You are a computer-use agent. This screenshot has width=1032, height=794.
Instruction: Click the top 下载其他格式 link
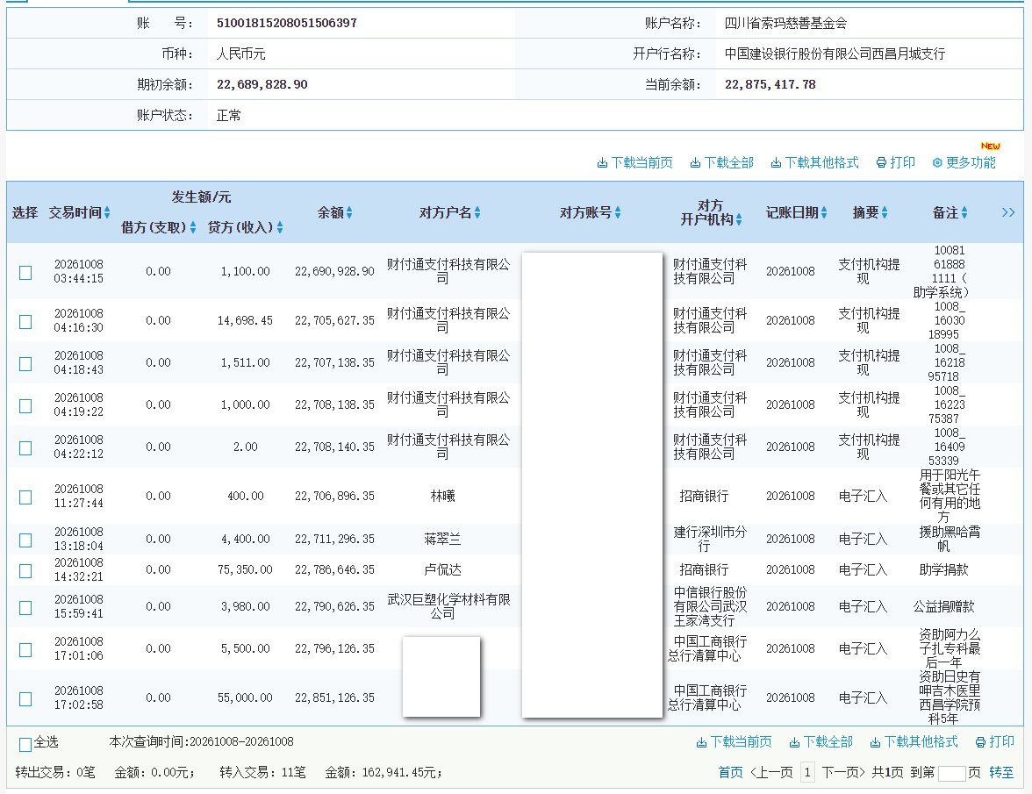coord(814,162)
